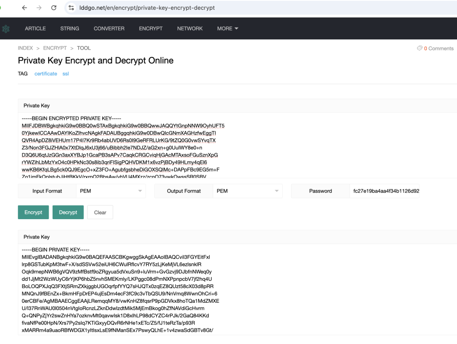This screenshot has width=457, height=344.
Task: Open the CONVERTER menu
Action: click(109, 29)
